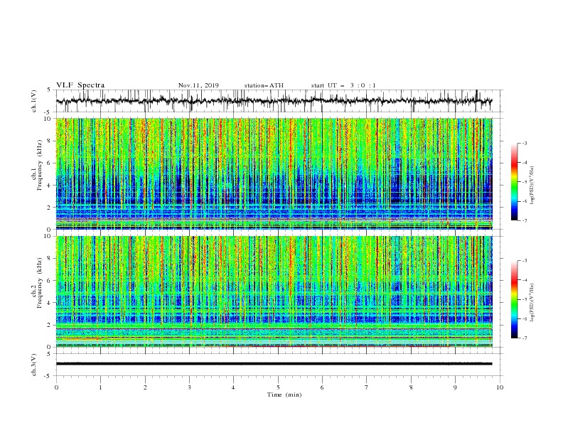The height and width of the screenshot is (435, 563).
Task: Select the "Nov.11, 2019" date text
Action: tap(198, 85)
